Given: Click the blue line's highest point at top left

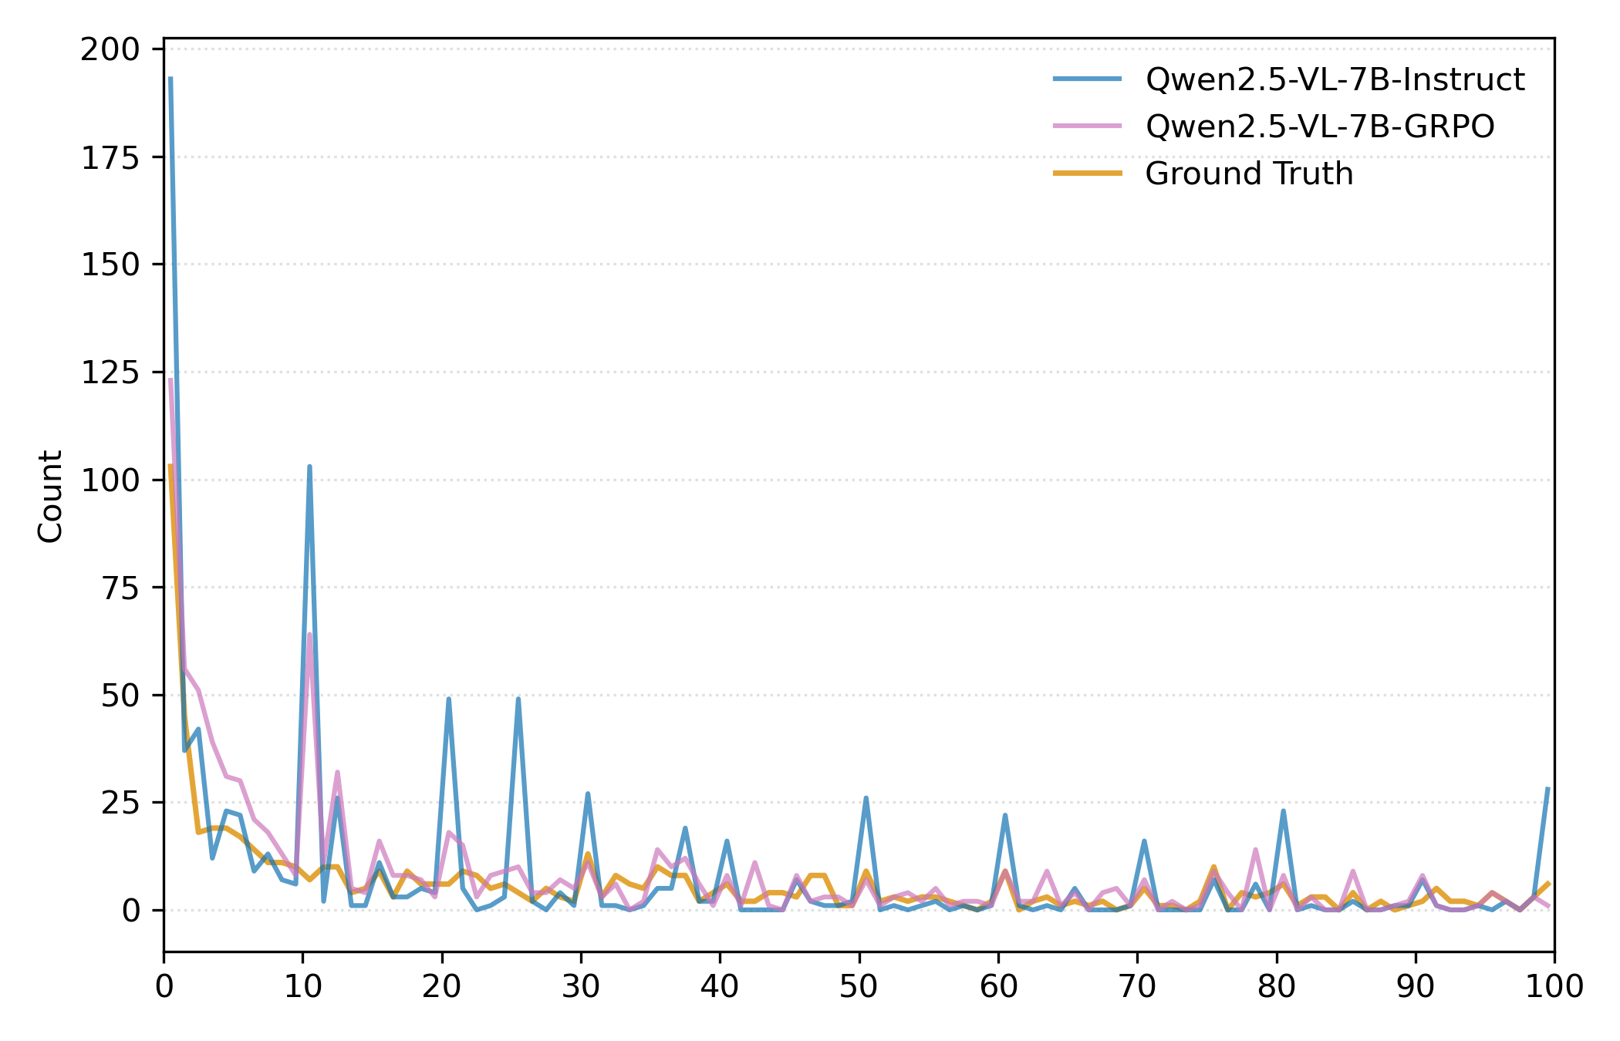Looking at the screenshot, I should pyautogui.click(x=170, y=79).
